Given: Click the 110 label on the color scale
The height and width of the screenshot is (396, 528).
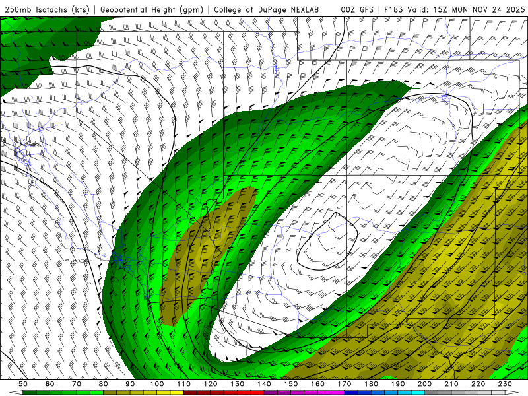Looking at the screenshot, I should 183,384.
